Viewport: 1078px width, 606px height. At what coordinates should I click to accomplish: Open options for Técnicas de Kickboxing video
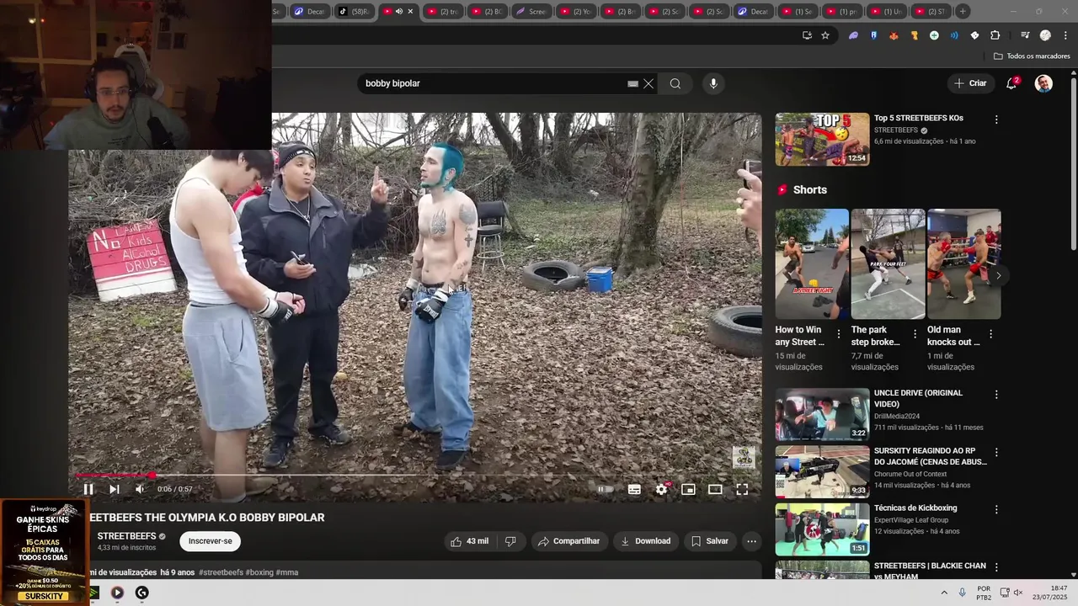pos(996,509)
